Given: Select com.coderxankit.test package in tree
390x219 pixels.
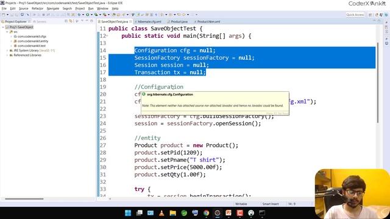Looking at the screenshot, I should click(32, 46).
